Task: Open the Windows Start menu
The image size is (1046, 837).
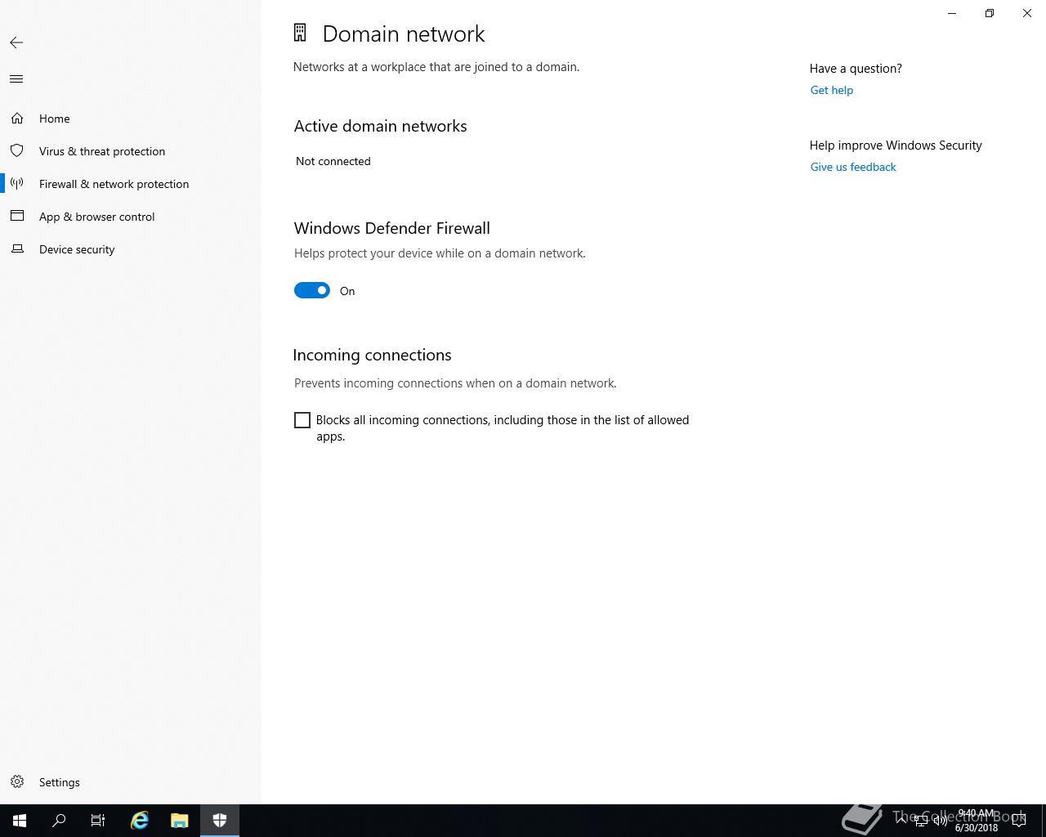Action: 20,821
